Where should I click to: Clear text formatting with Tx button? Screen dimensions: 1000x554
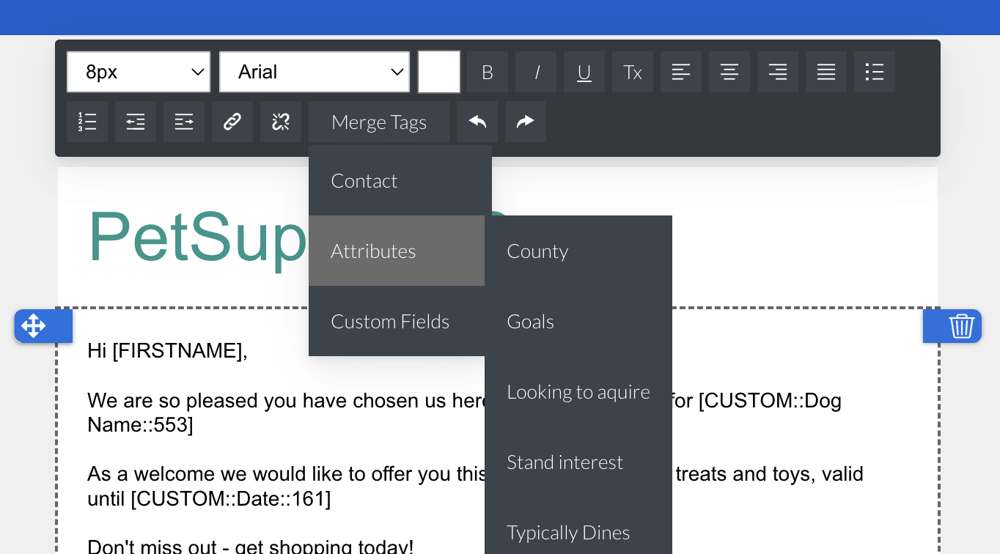[633, 72]
